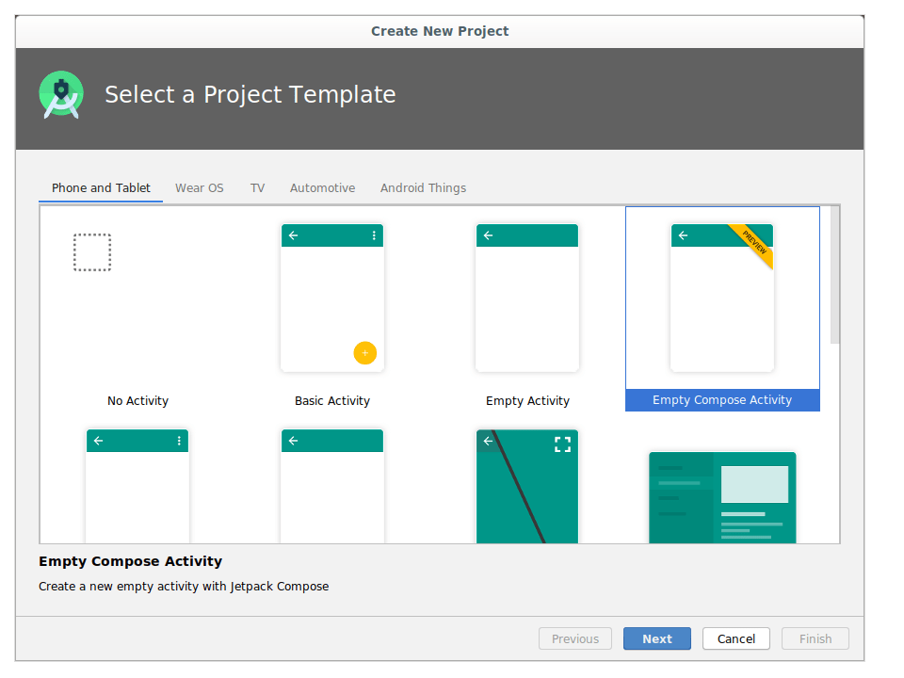This screenshot has height=678, width=904.
Task: Click the template list vertical scrollbar
Action: (834, 275)
